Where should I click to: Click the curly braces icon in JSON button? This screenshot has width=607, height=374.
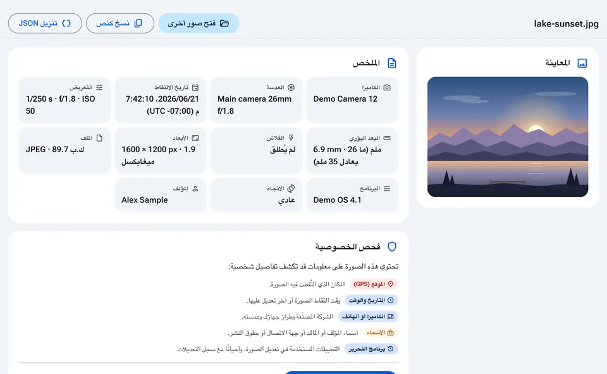coord(66,23)
